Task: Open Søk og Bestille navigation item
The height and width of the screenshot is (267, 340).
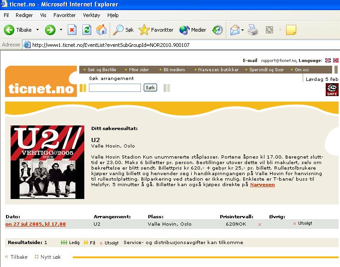Action: (100, 70)
